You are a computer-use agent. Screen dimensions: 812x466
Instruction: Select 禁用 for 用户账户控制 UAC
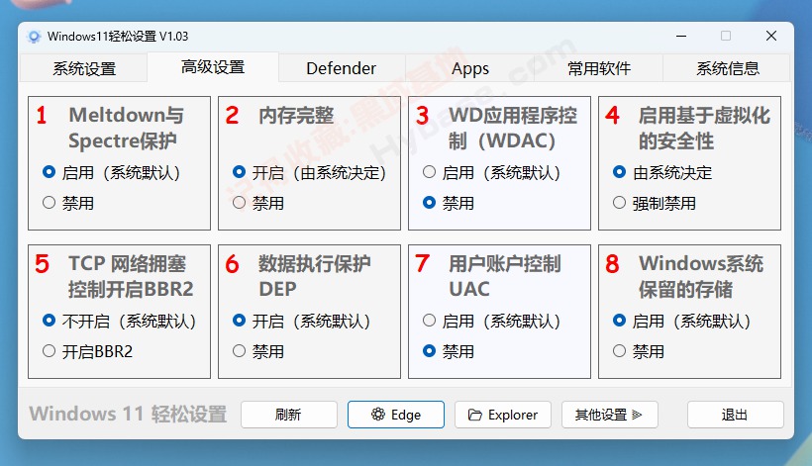pyautogui.click(x=449, y=351)
